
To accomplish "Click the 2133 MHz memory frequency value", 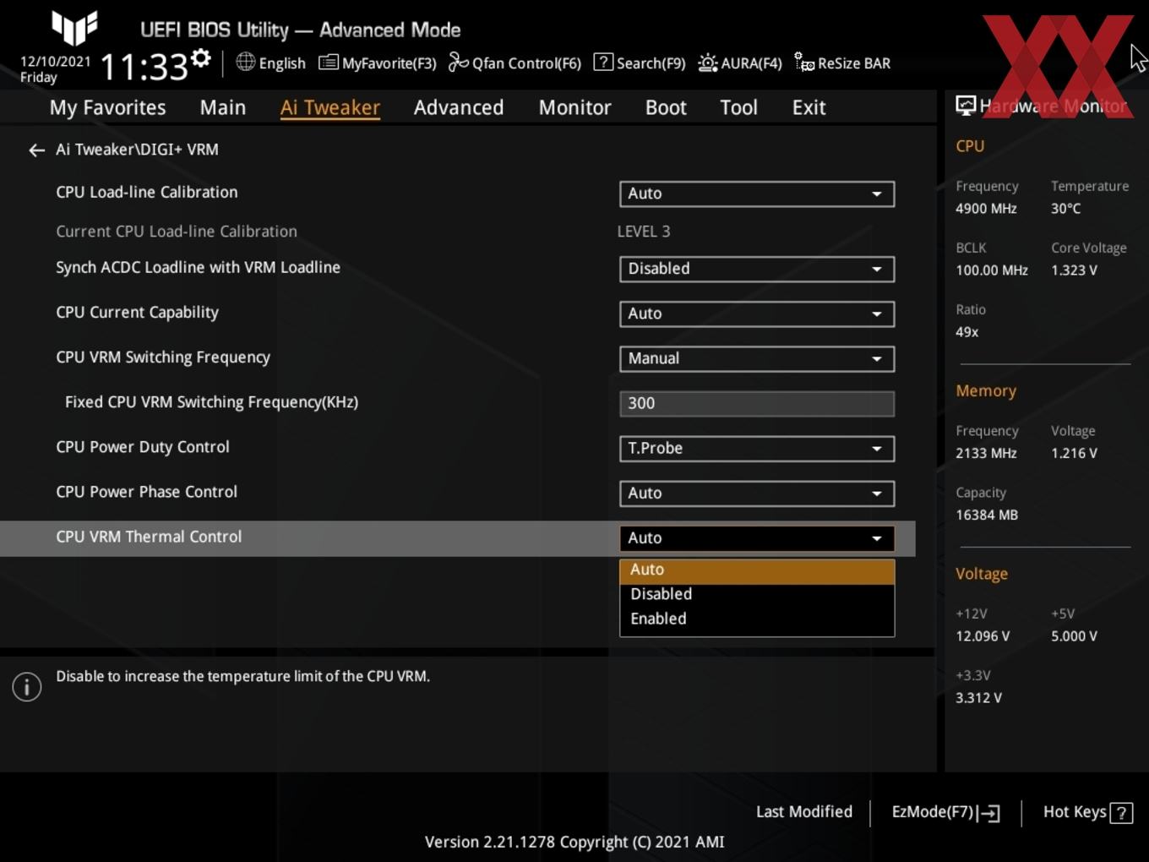I will pos(986,454).
